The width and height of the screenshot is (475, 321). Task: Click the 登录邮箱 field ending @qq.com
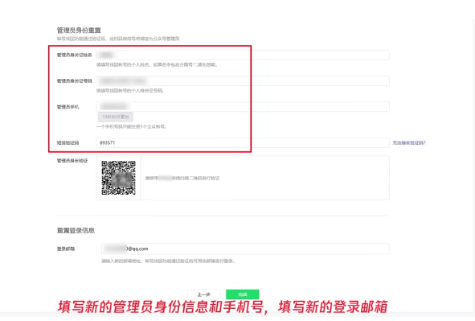tap(245, 249)
